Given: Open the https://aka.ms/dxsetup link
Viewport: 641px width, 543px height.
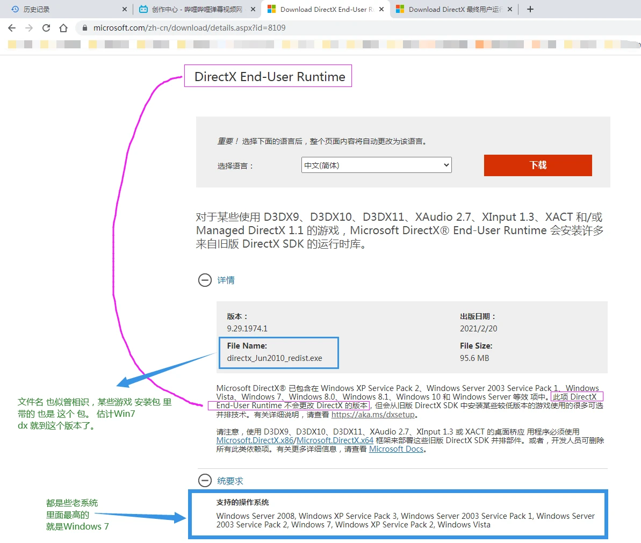Looking at the screenshot, I should (373, 415).
